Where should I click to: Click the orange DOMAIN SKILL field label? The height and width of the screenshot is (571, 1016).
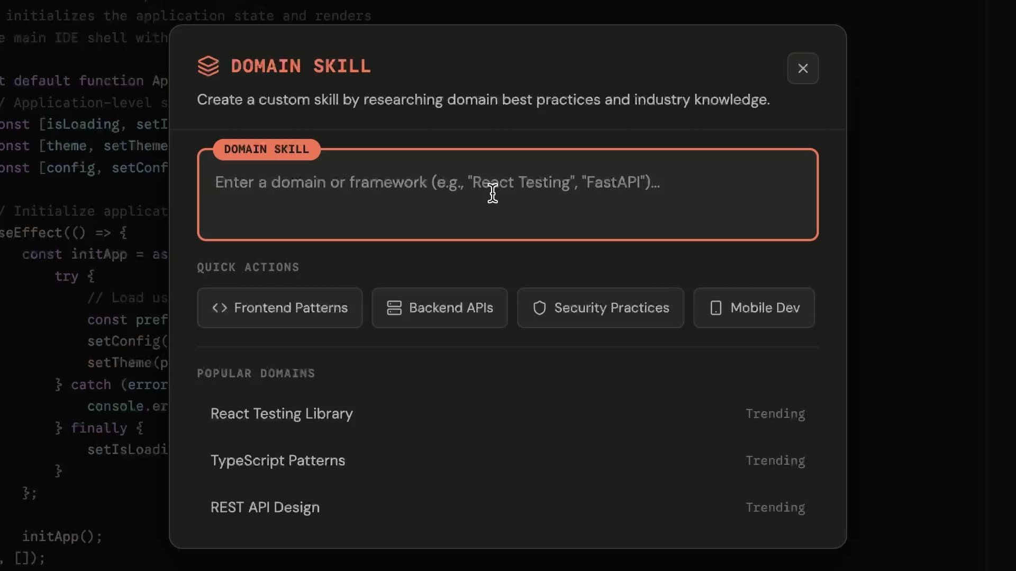coord(266,149)
